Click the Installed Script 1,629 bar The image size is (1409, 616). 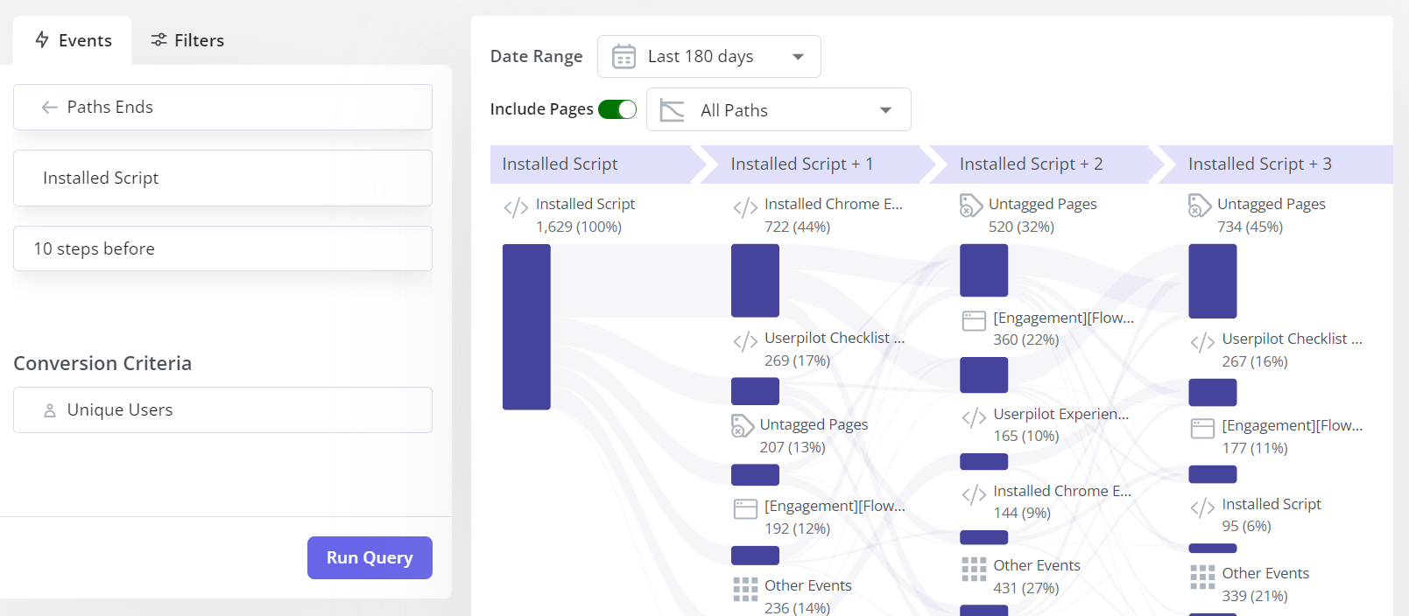click(x=526, y=326)
